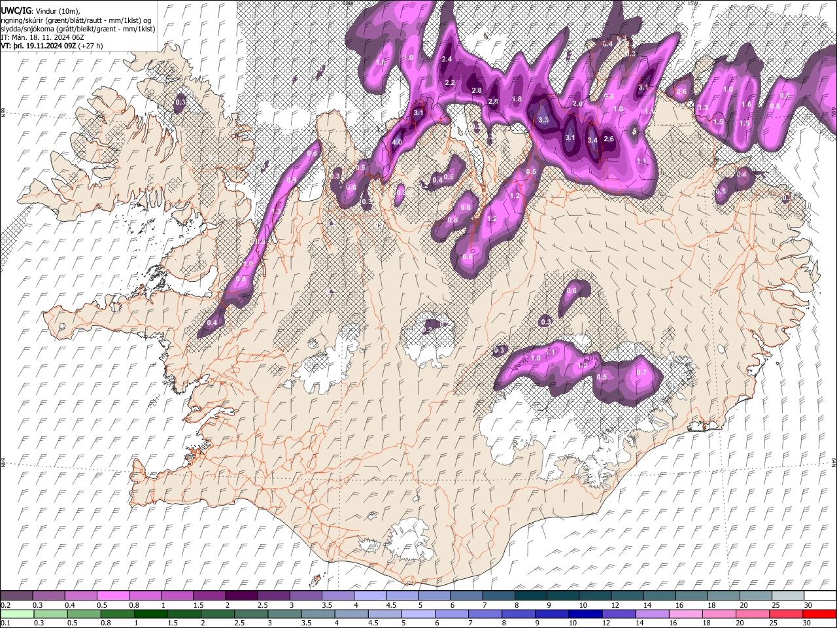Click the '1.3' value label in the northeast
837x628 pixels.
point(704,107)
